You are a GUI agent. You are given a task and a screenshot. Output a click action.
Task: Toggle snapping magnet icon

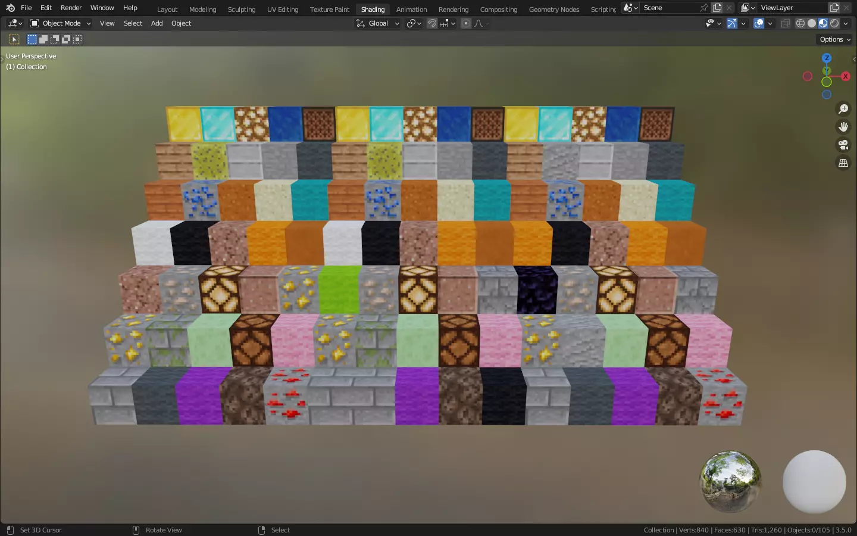pos(432,23)
